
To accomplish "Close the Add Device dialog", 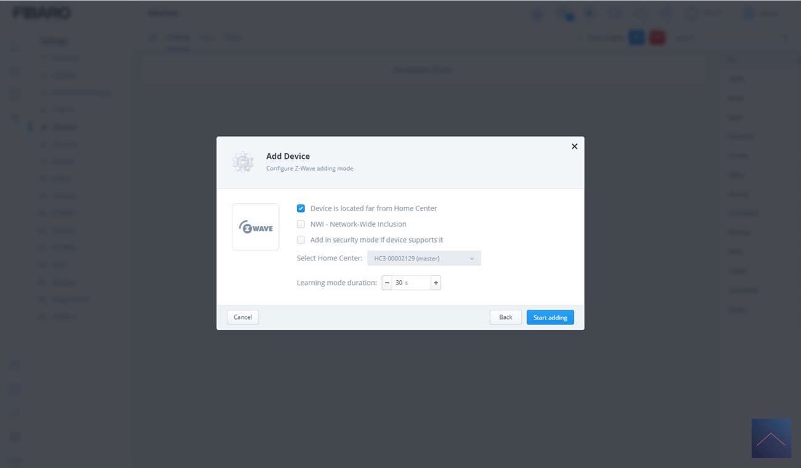I will click(x=574, y=147).
